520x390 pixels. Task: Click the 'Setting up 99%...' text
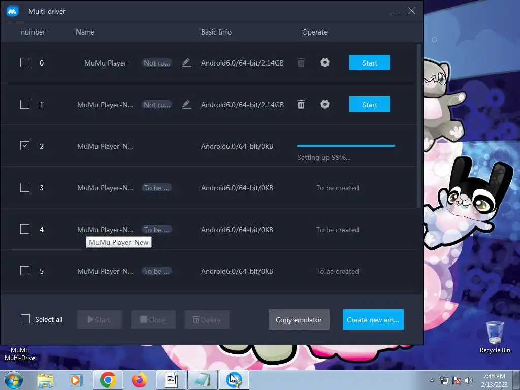323,157
